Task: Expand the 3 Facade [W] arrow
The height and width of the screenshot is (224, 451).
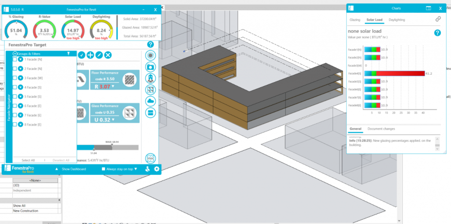Action: click(20, 78)
